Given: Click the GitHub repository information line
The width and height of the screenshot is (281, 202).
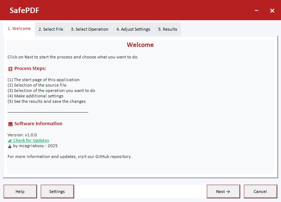Looking at the screenshot, I should click(70, 157).
